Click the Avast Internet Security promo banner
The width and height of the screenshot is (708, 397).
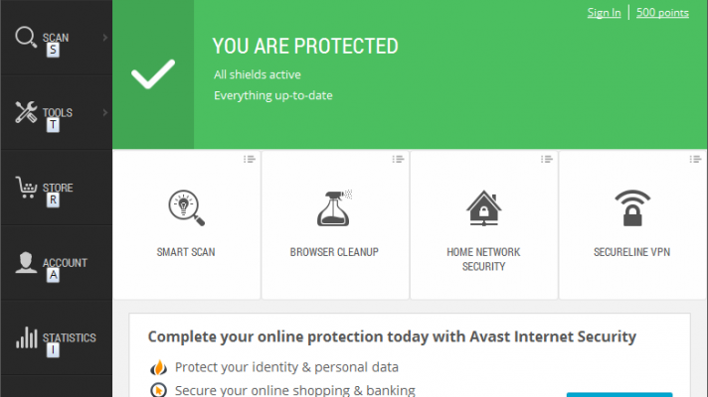click(x=392, y=337)
